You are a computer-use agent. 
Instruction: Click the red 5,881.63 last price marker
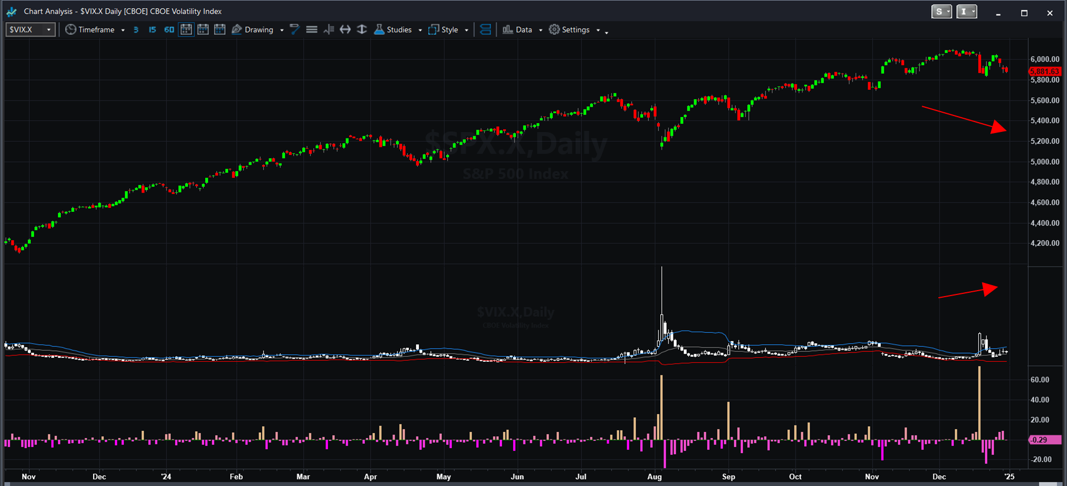click(x=1045, y=71)
